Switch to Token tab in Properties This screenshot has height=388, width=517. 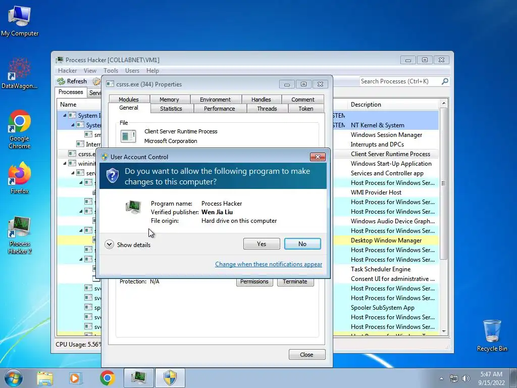click(x=306, y=109)
